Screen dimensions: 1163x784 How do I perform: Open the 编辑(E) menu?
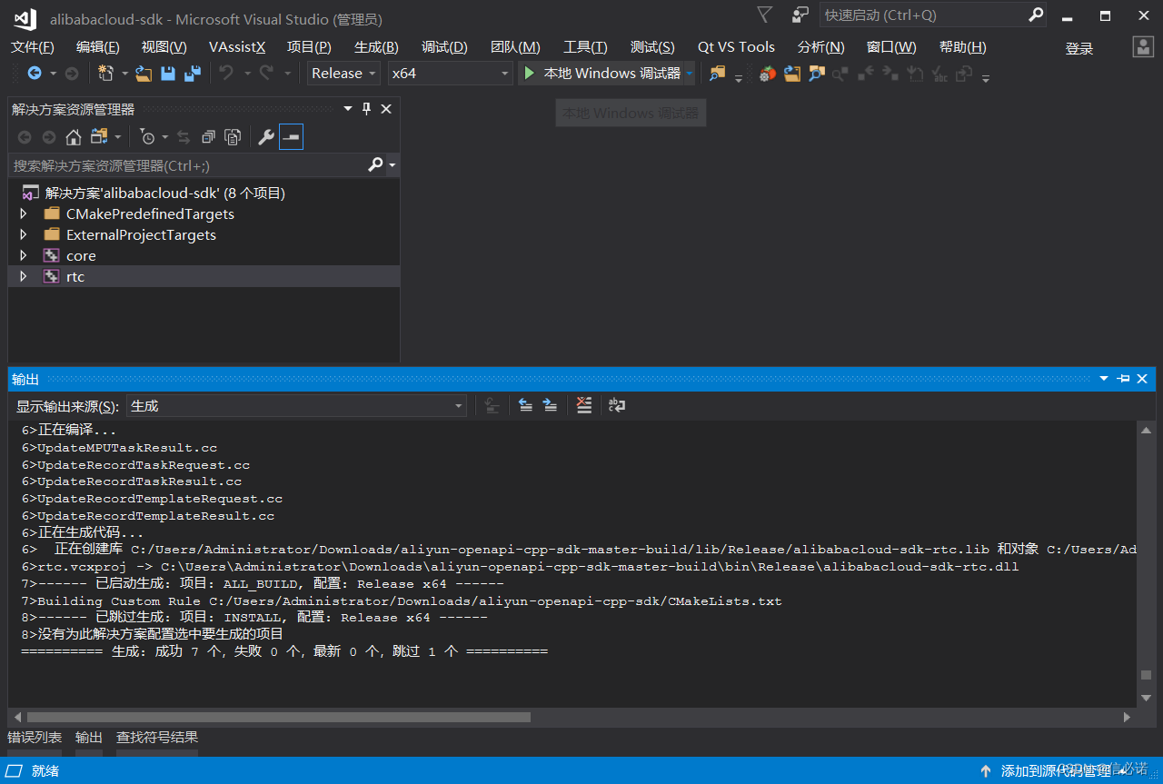98,47
